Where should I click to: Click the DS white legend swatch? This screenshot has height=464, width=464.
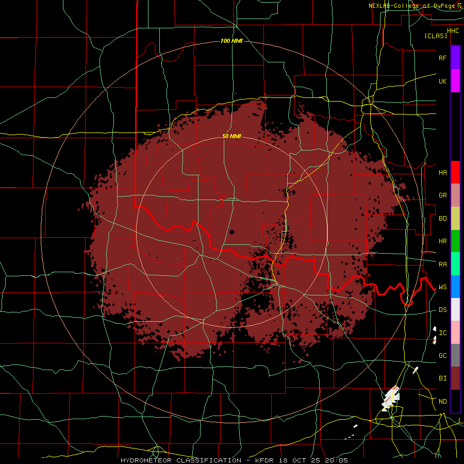click(x=455, y=309)
